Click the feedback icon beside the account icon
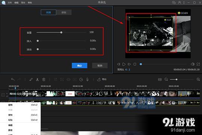 click(x=174, y=3)
